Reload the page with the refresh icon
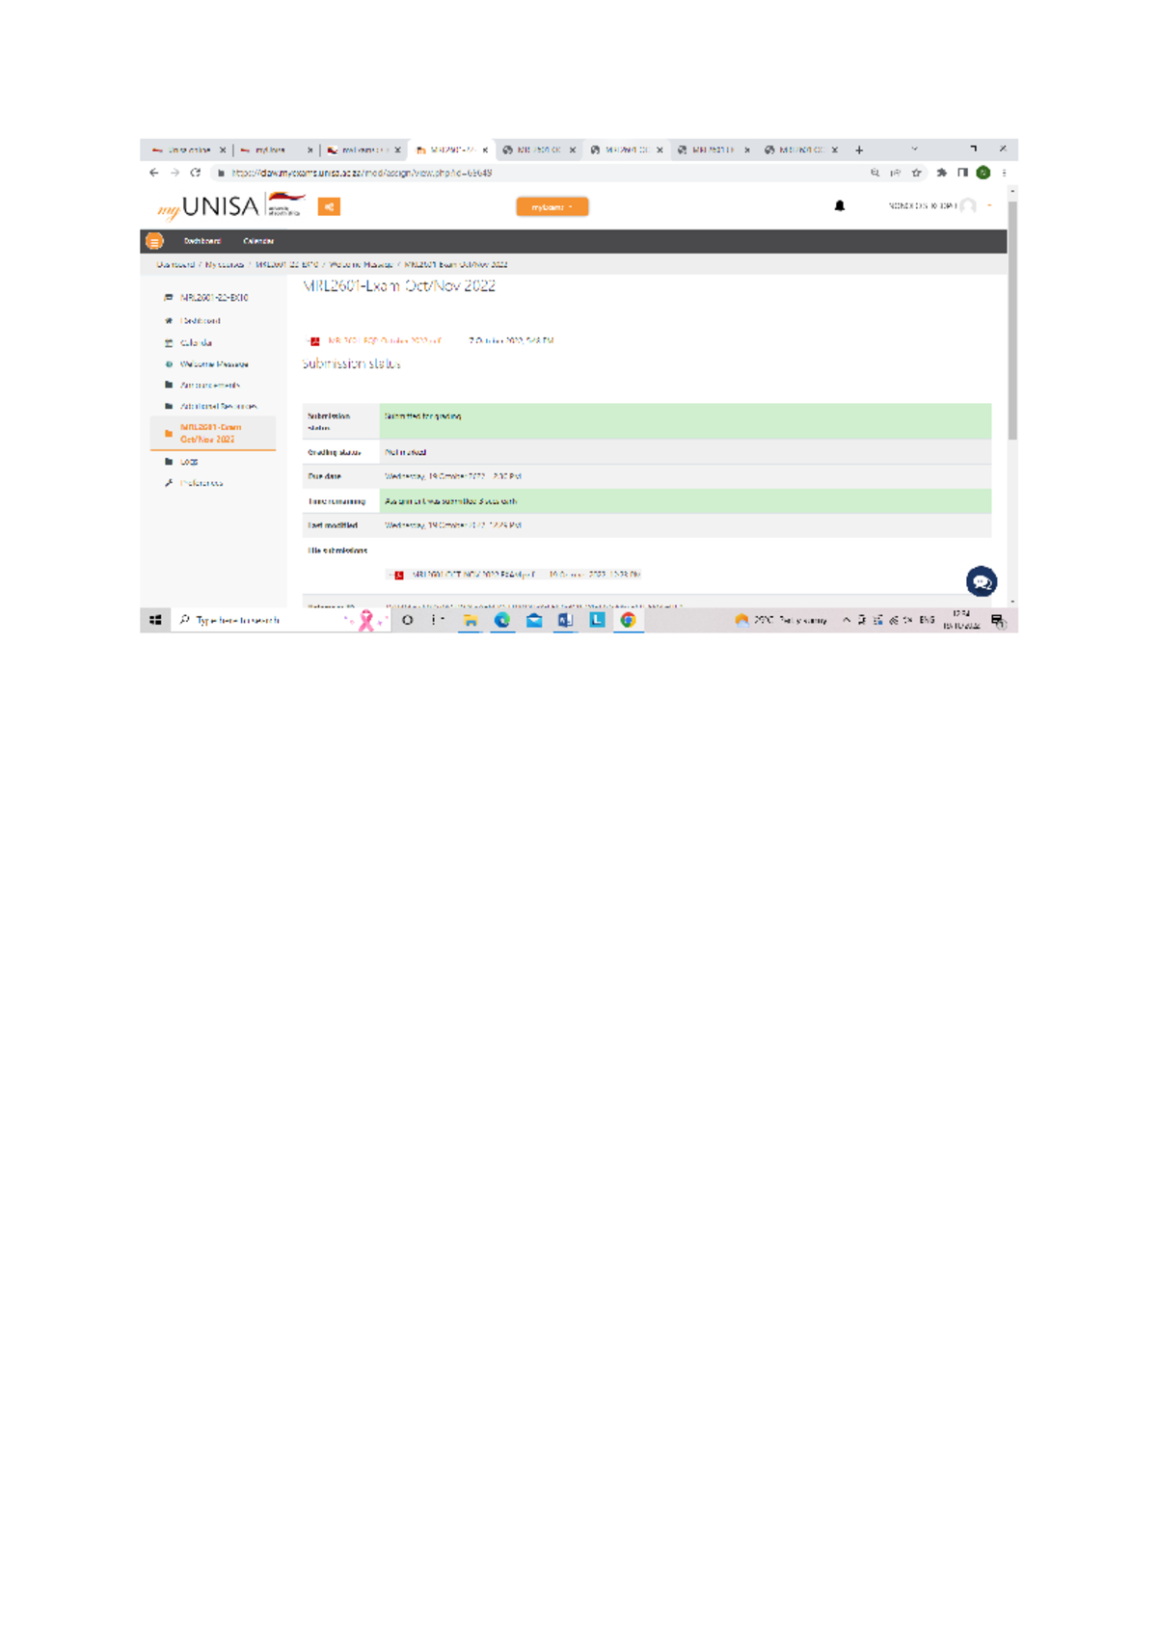The width and height of the screenshot is (1157, 1637). click(196, 174)
